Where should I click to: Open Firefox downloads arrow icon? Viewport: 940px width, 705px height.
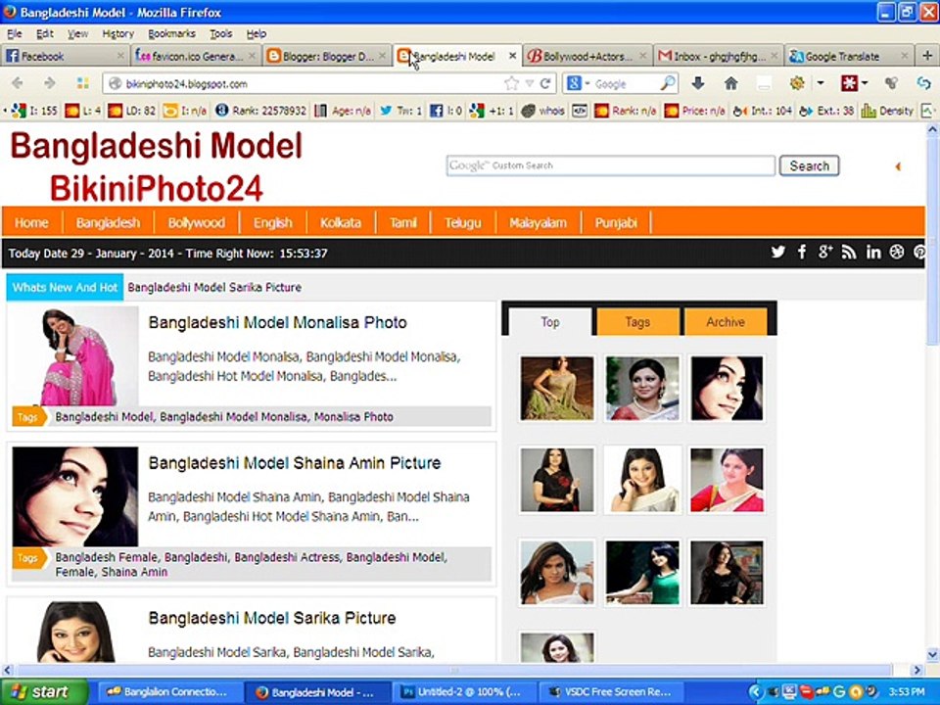click(x=697, y=83)
